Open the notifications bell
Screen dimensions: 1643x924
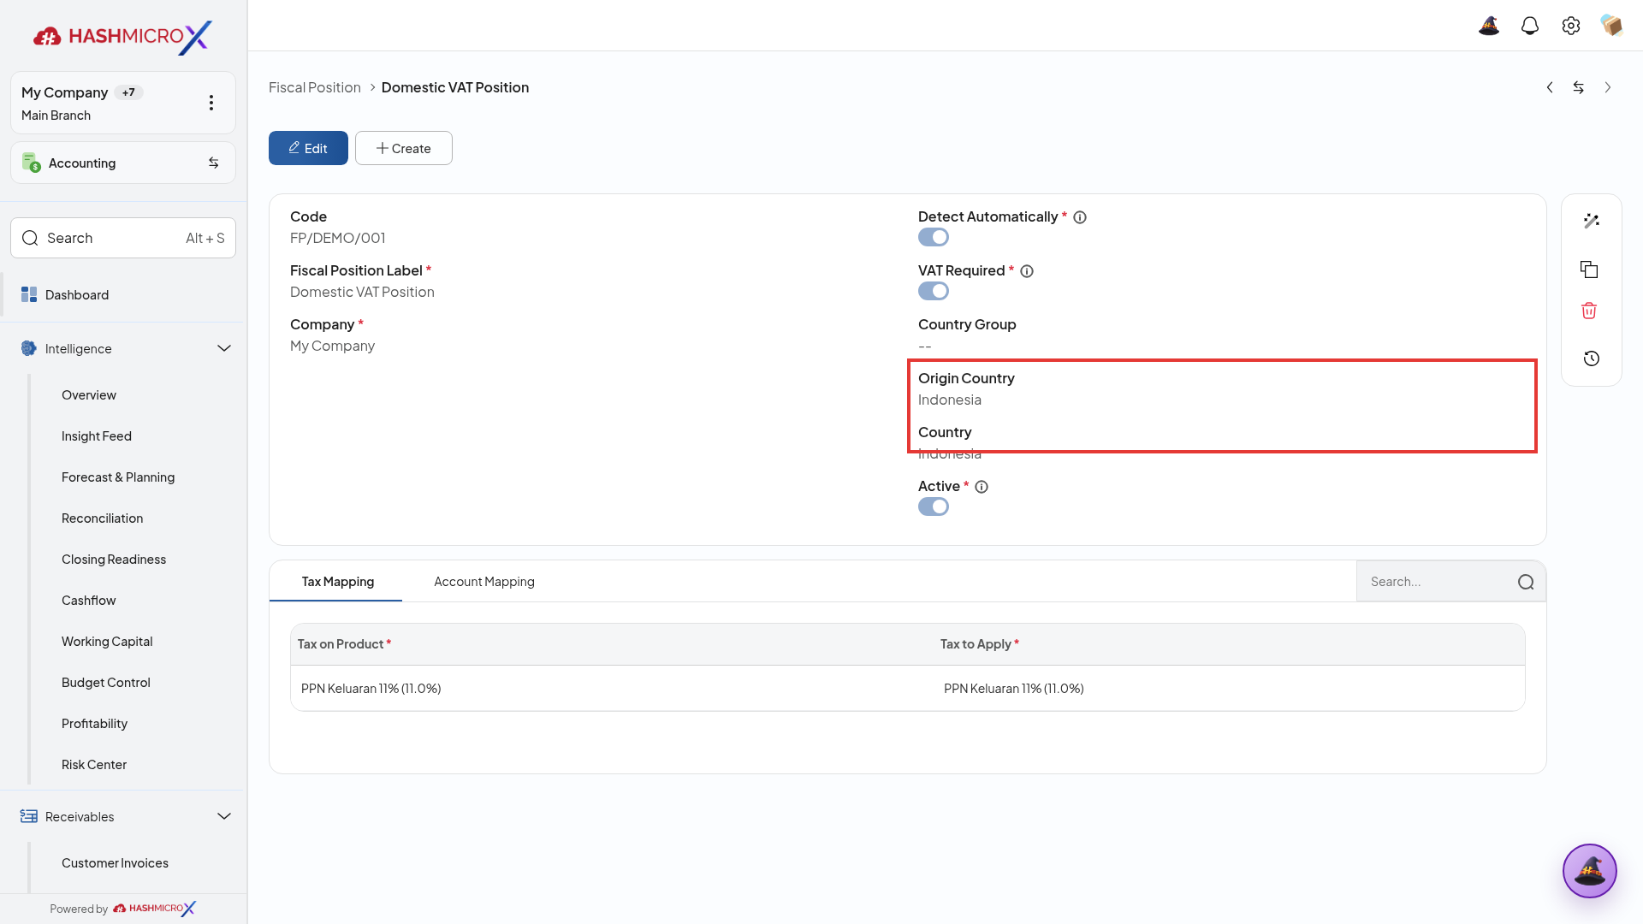point(1530,26)
